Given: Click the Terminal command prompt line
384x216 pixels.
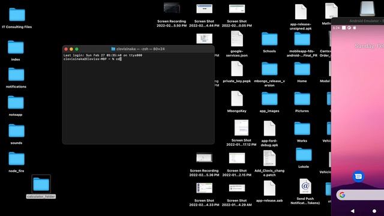Looking at the screenshot, I should point(92,59).
